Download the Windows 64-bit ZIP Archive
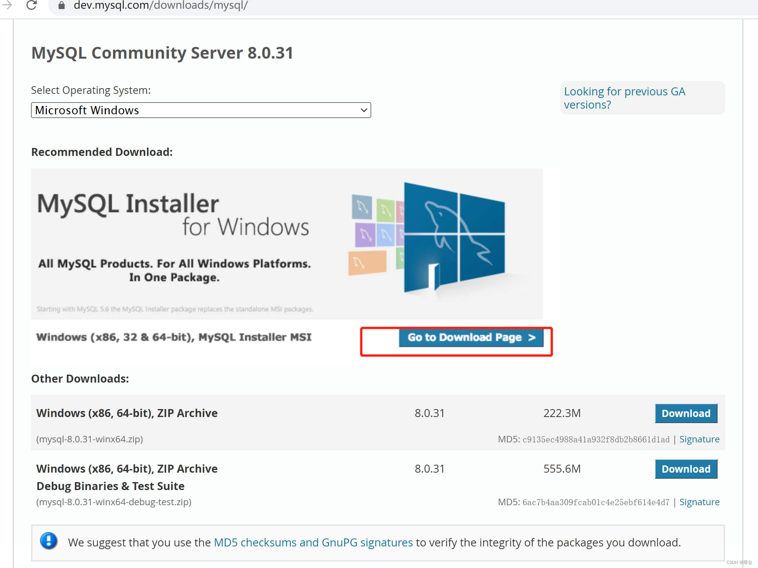Image resolution: width=758 pixels, height=568 pixels. tap(686, 413)
